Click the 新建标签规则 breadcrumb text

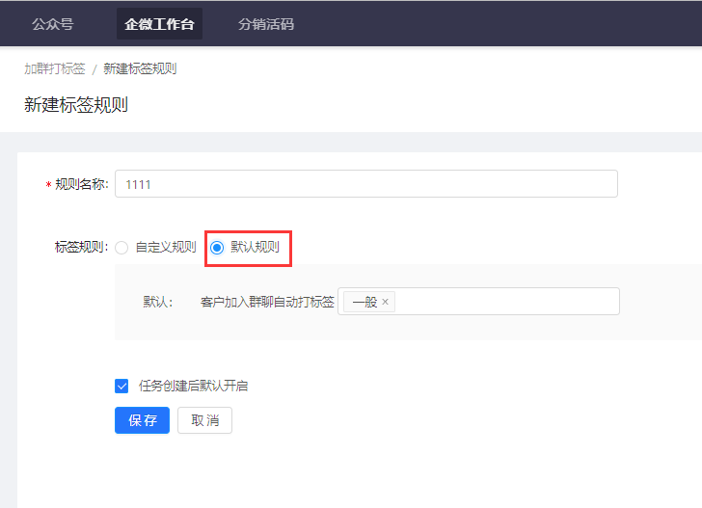140,68
